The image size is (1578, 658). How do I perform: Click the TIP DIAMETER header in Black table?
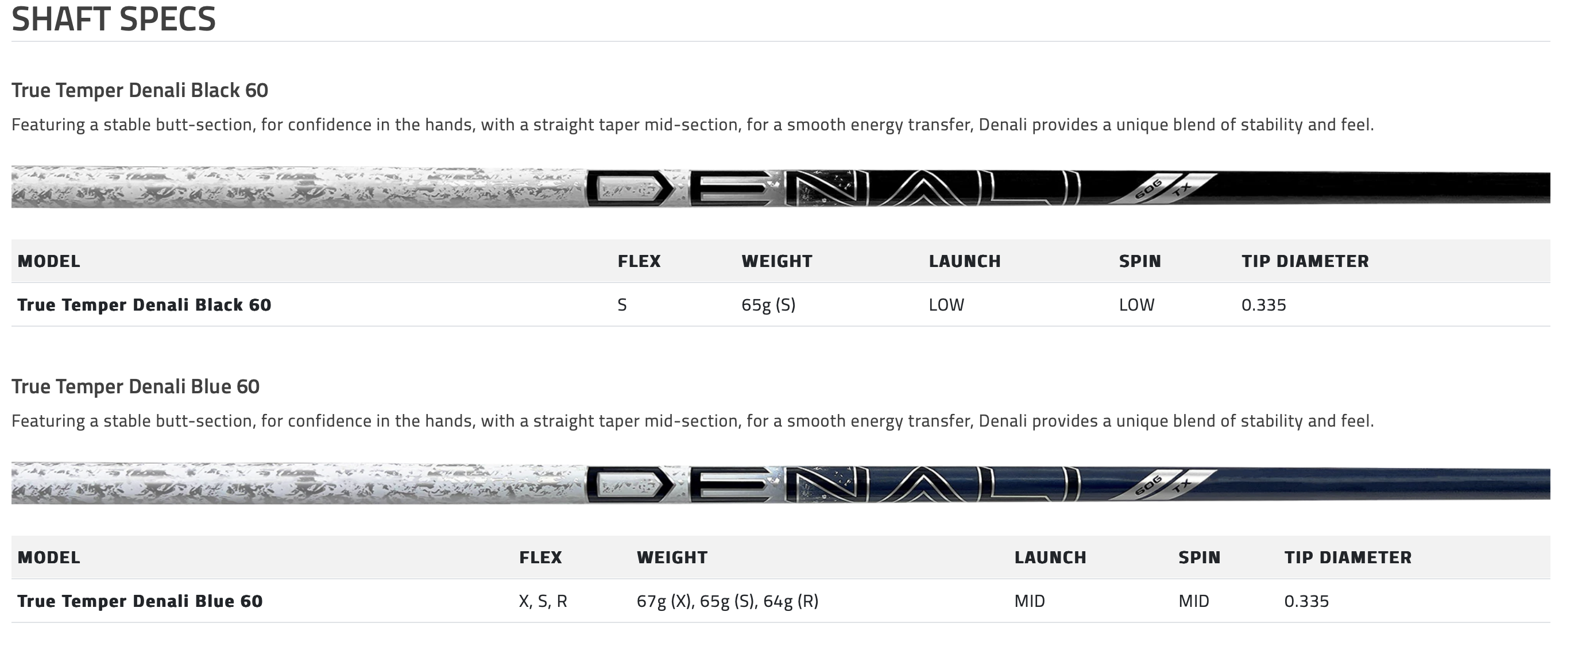pos(1305,261)
